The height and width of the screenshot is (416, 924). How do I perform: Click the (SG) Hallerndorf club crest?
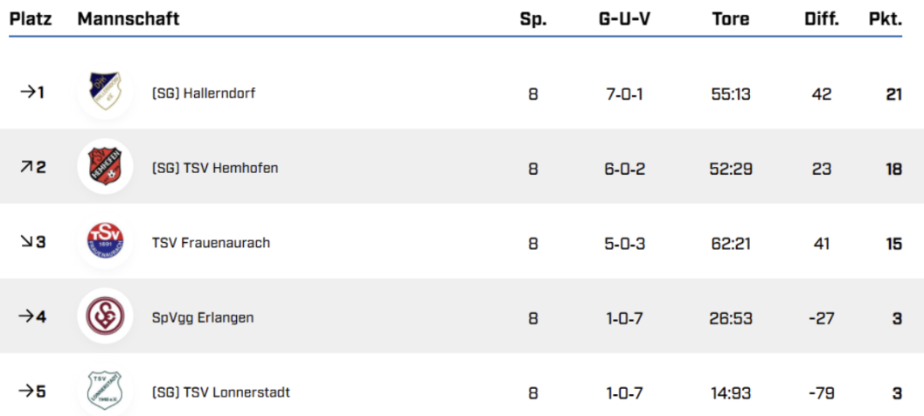point(106,93)
